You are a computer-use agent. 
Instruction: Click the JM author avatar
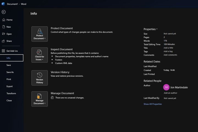tap(166, 87)
